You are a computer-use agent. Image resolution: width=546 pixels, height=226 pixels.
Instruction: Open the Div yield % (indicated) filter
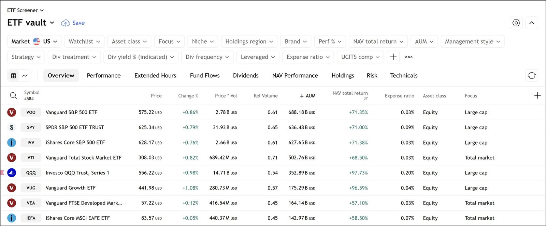click(141, 57)
